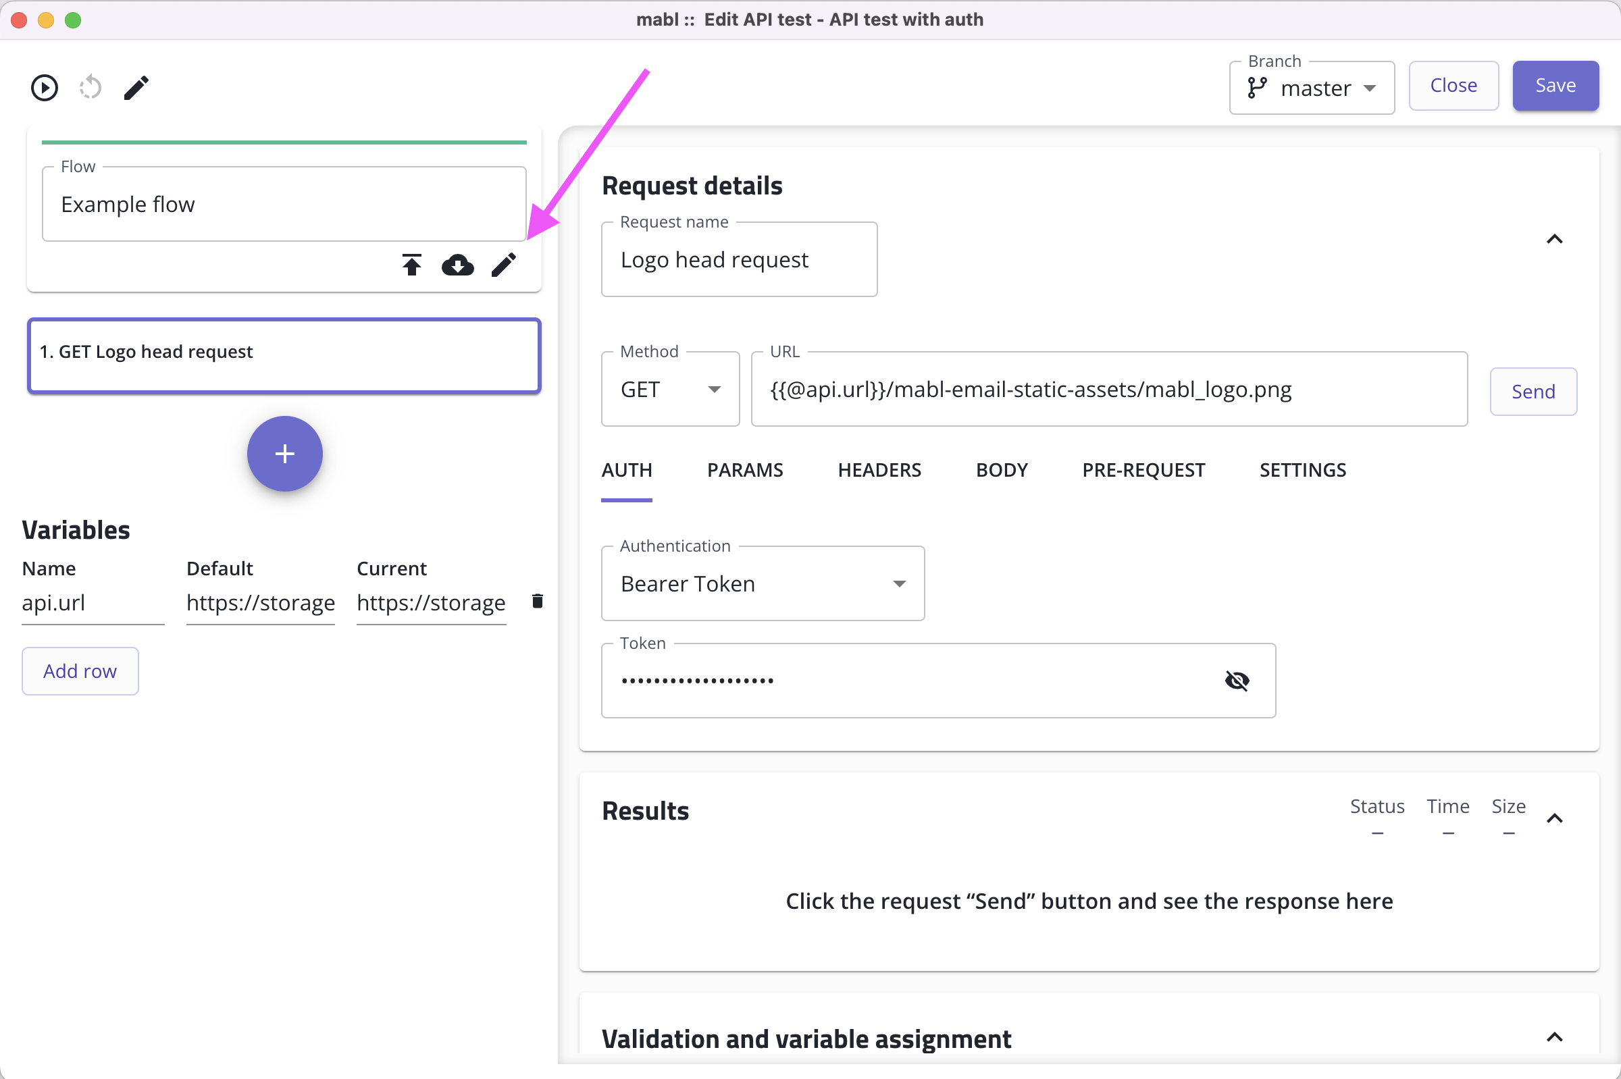Collapse the Results section chevron
1621x1079 pixels.
(x=1554, y=818)
